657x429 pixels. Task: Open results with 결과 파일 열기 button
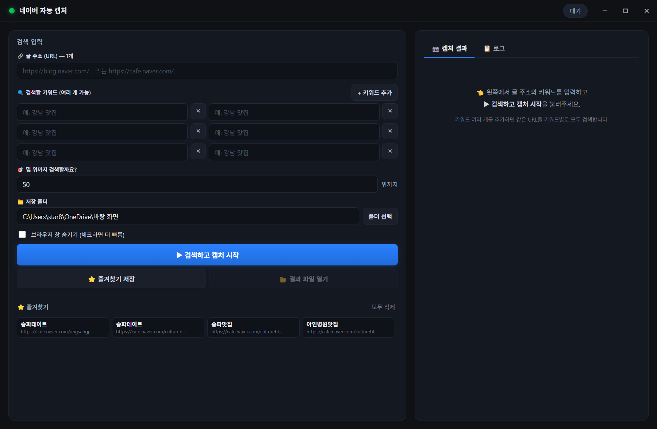pyautogui.click(x=303, y=279)
